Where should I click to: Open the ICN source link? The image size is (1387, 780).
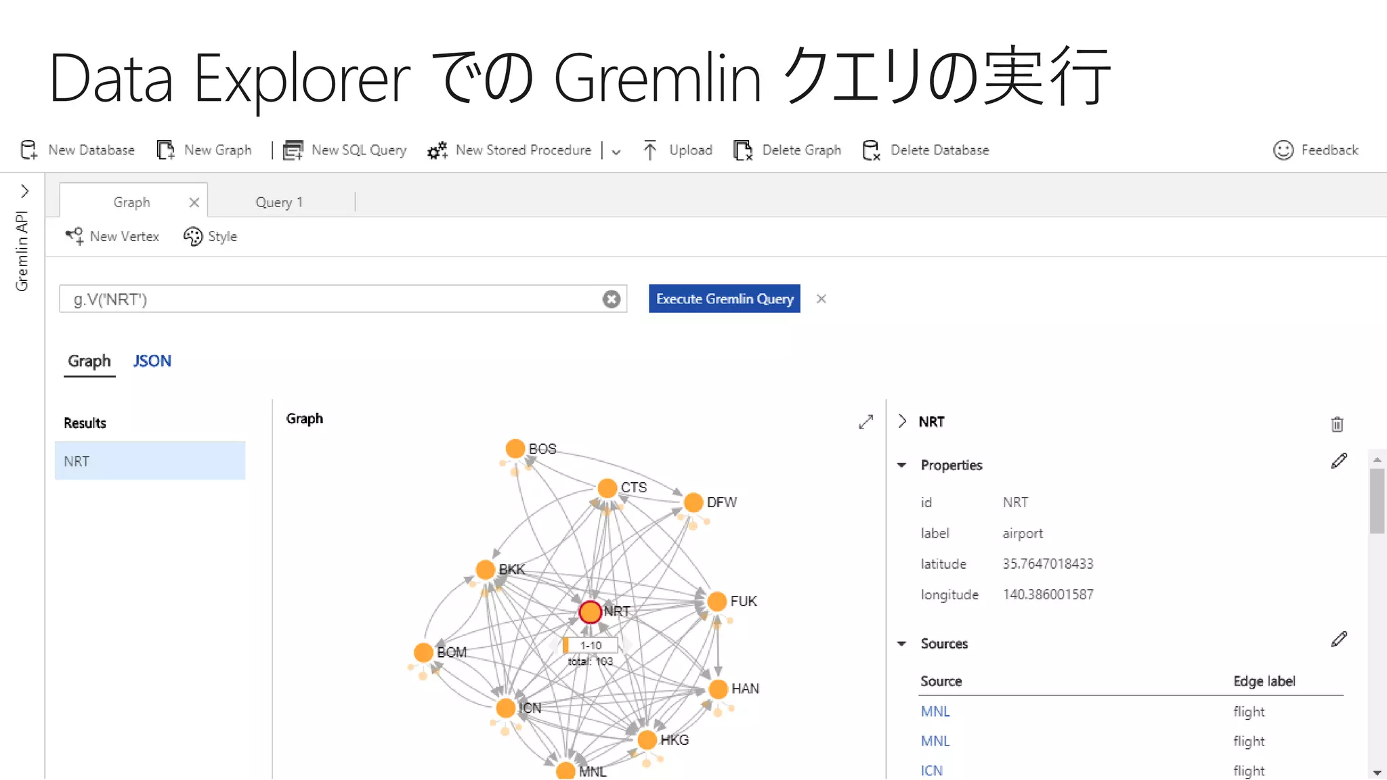[931, 771]
